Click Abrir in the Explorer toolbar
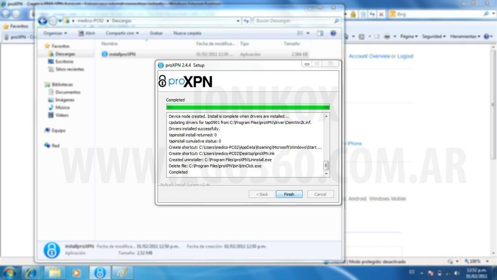Screen dimensions: 497x280 86,33
